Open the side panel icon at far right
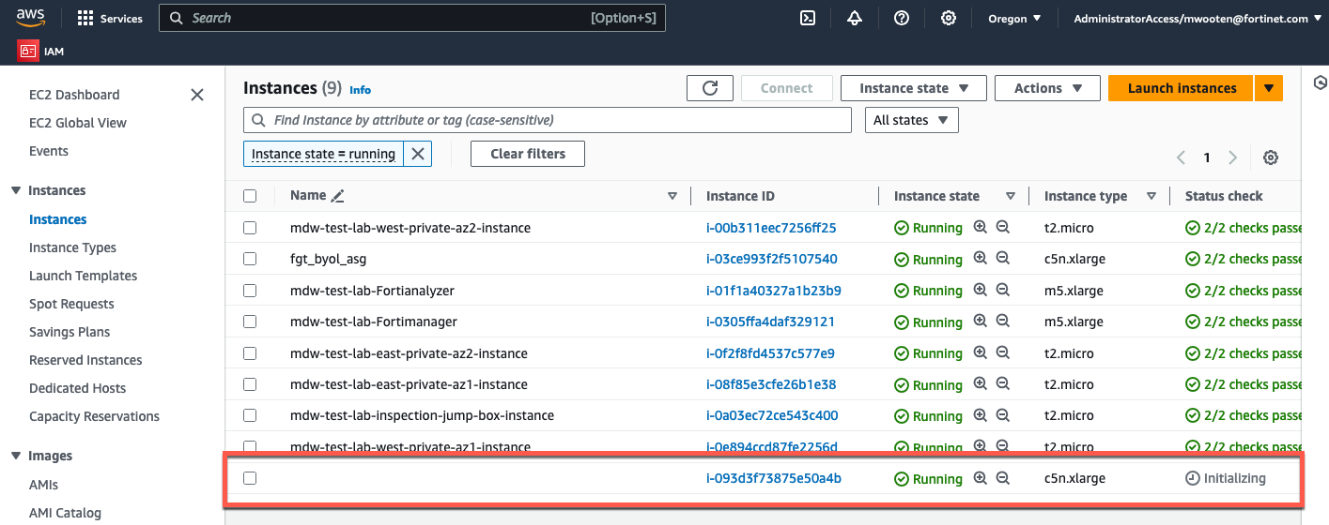This screenshot has width=1329, height=525. pos(1319,85)
